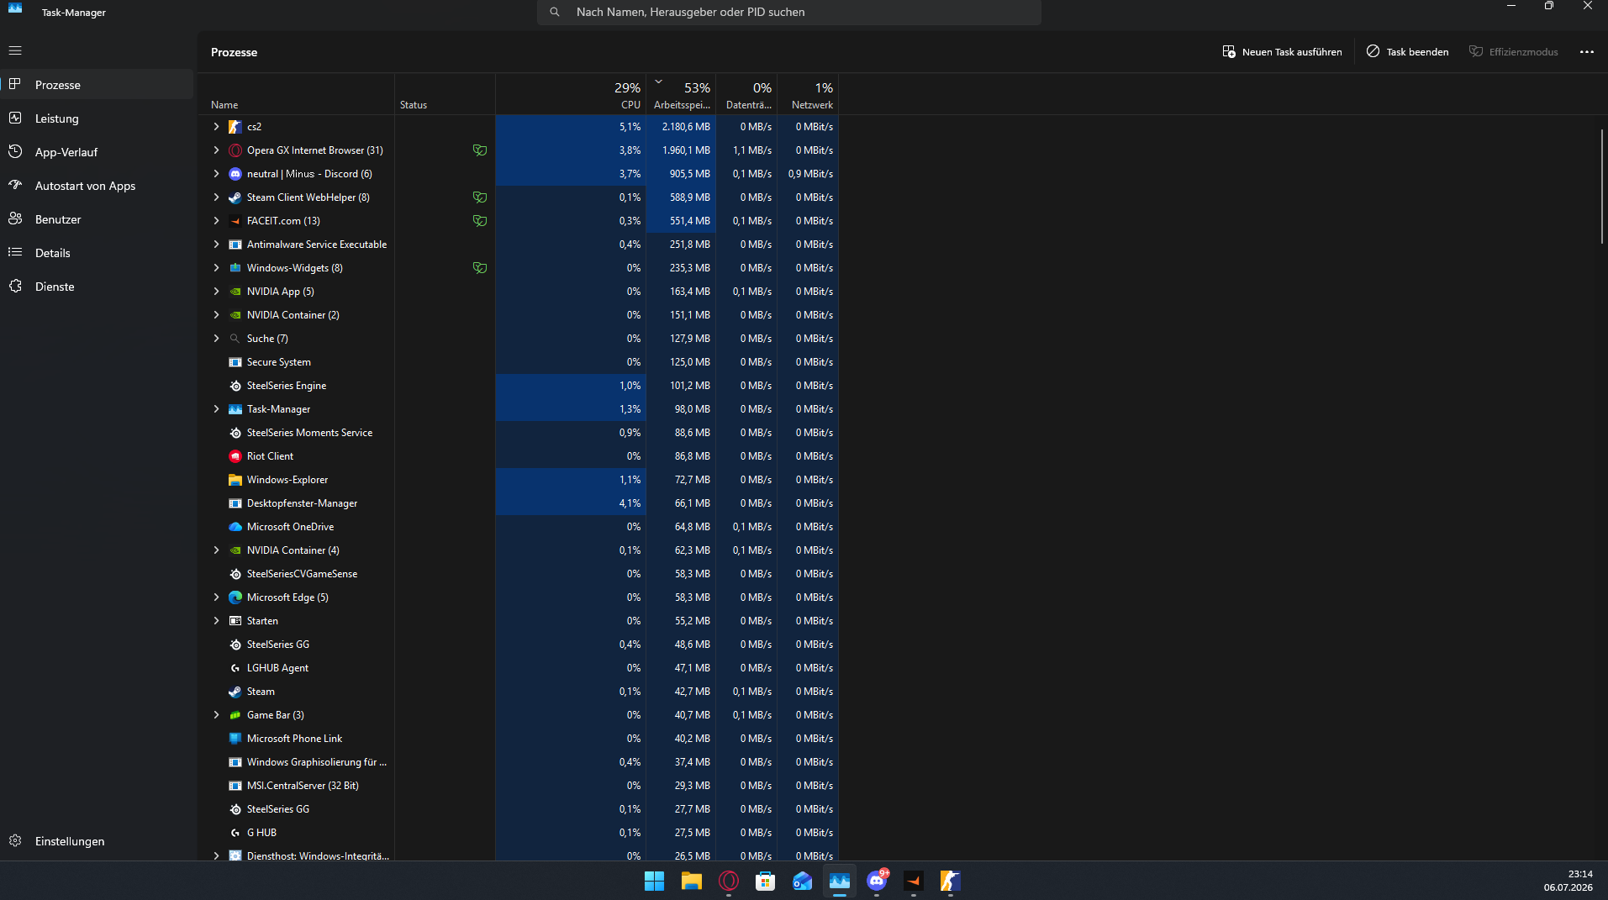
Task: Toggle the hamburger navigation menu
Action: pyautogui.click(x=15, y=50)
